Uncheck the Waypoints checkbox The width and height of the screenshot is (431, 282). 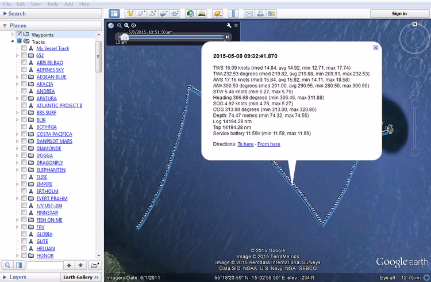point(20,35)
